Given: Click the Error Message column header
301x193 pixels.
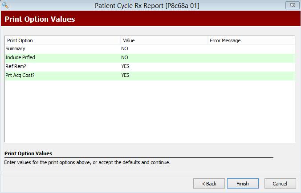Looking at the screenshot, I should pyautogui.click(x=251, y=40).
